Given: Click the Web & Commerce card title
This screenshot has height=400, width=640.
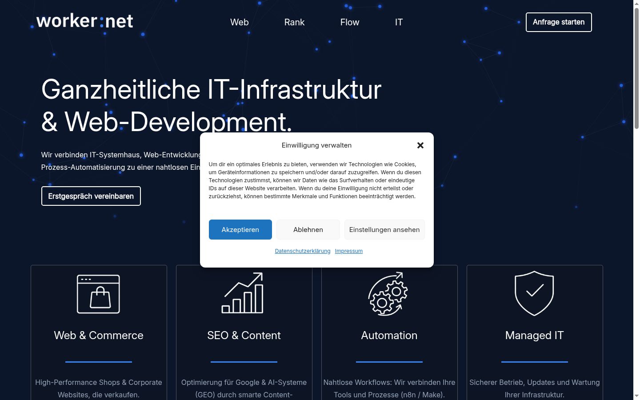Looking at the screenshot, I should 99,336.
